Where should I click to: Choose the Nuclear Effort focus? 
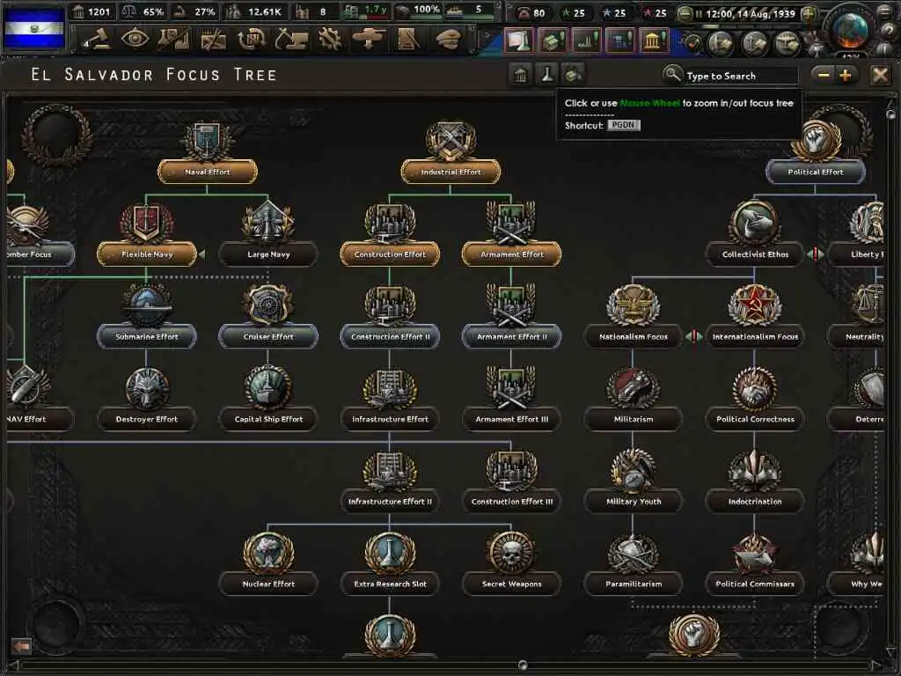pyautogui.click(x=268, y=584)
